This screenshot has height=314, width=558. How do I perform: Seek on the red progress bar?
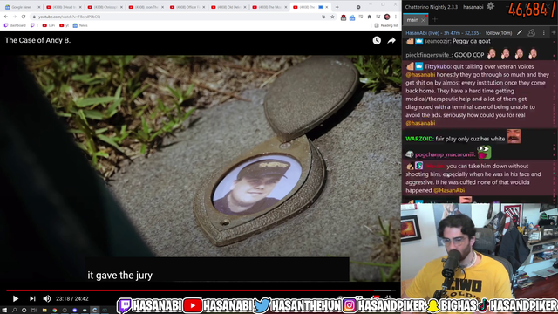(201, 290)
